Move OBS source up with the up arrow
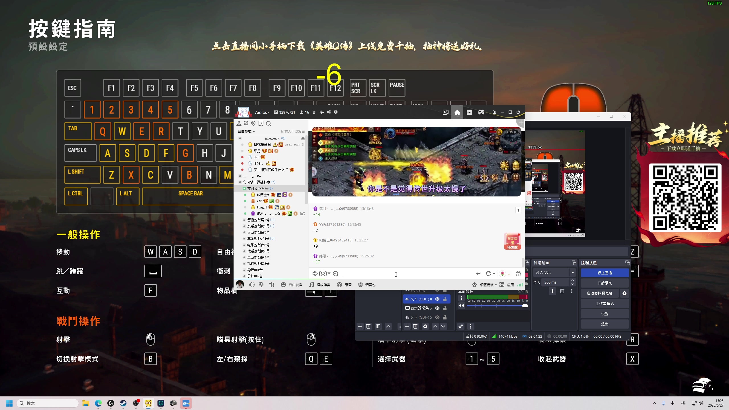The height and width of the screenshot is (410, 729). 435,326
